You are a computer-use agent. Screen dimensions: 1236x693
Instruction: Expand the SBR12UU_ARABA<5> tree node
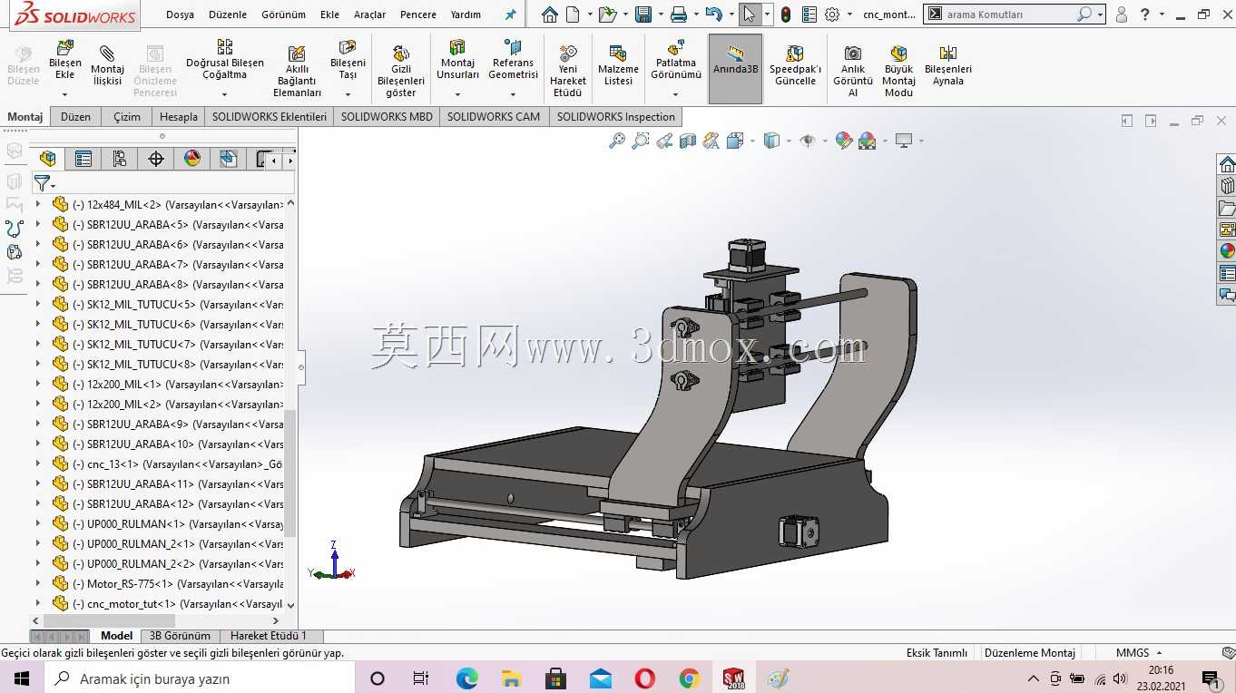click(x=38, y=224)
